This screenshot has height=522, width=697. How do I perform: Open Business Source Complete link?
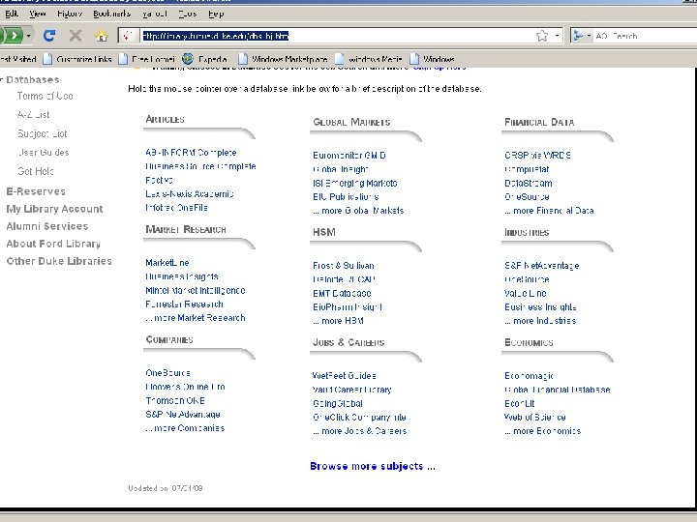click(x=200, y=166)
